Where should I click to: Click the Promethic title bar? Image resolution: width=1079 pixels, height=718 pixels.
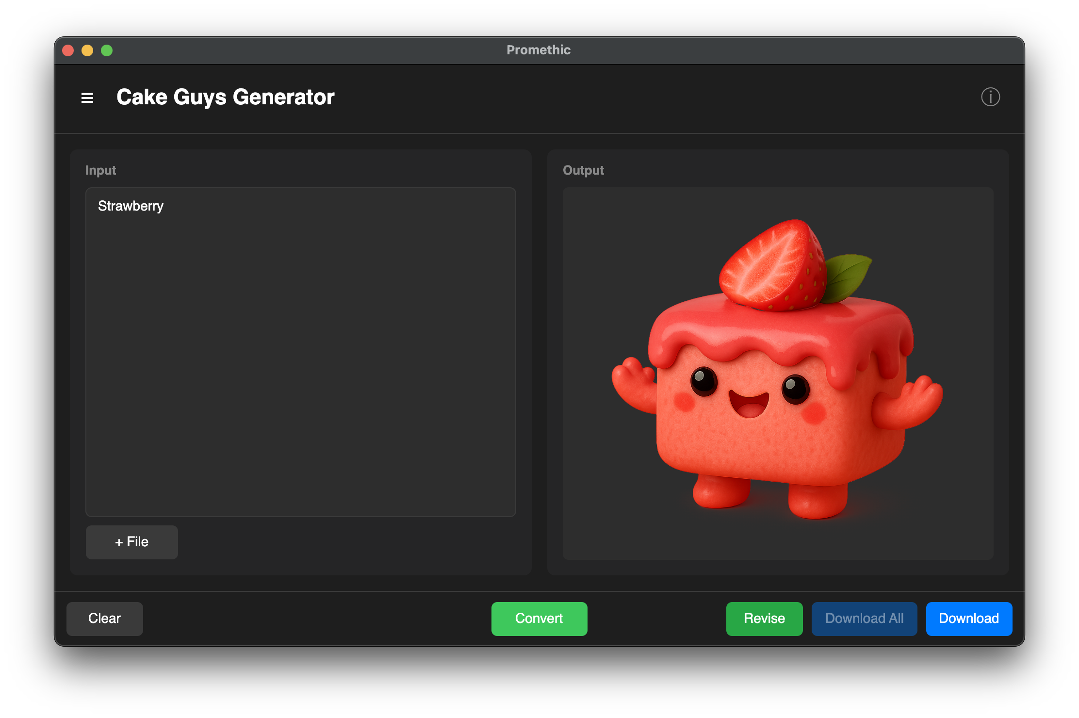click(x=539, y=49)
